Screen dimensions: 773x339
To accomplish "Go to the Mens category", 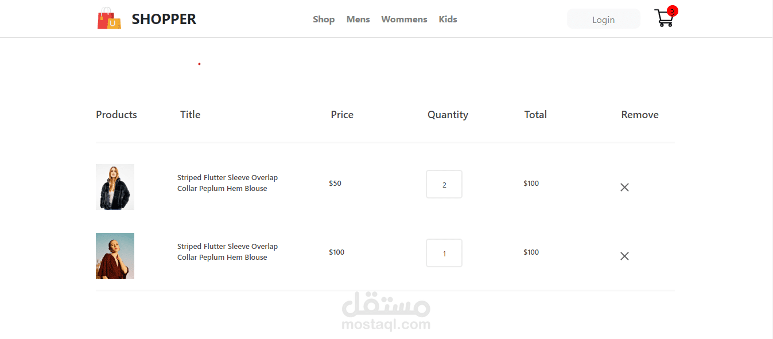I will tap(358, 20).
